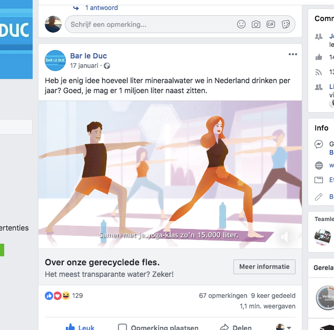The width and height of the screenshot is (334, 330).
Task: Like the post with Leuk button
Action: tap(80, 327)
